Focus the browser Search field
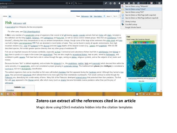 coord(89,3)
